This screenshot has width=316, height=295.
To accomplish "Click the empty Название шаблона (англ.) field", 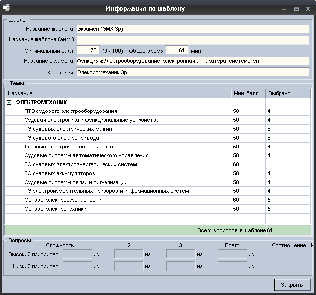I will 193,40.
